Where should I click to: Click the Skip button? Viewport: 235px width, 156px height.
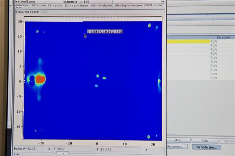click(x=205, y=141)
